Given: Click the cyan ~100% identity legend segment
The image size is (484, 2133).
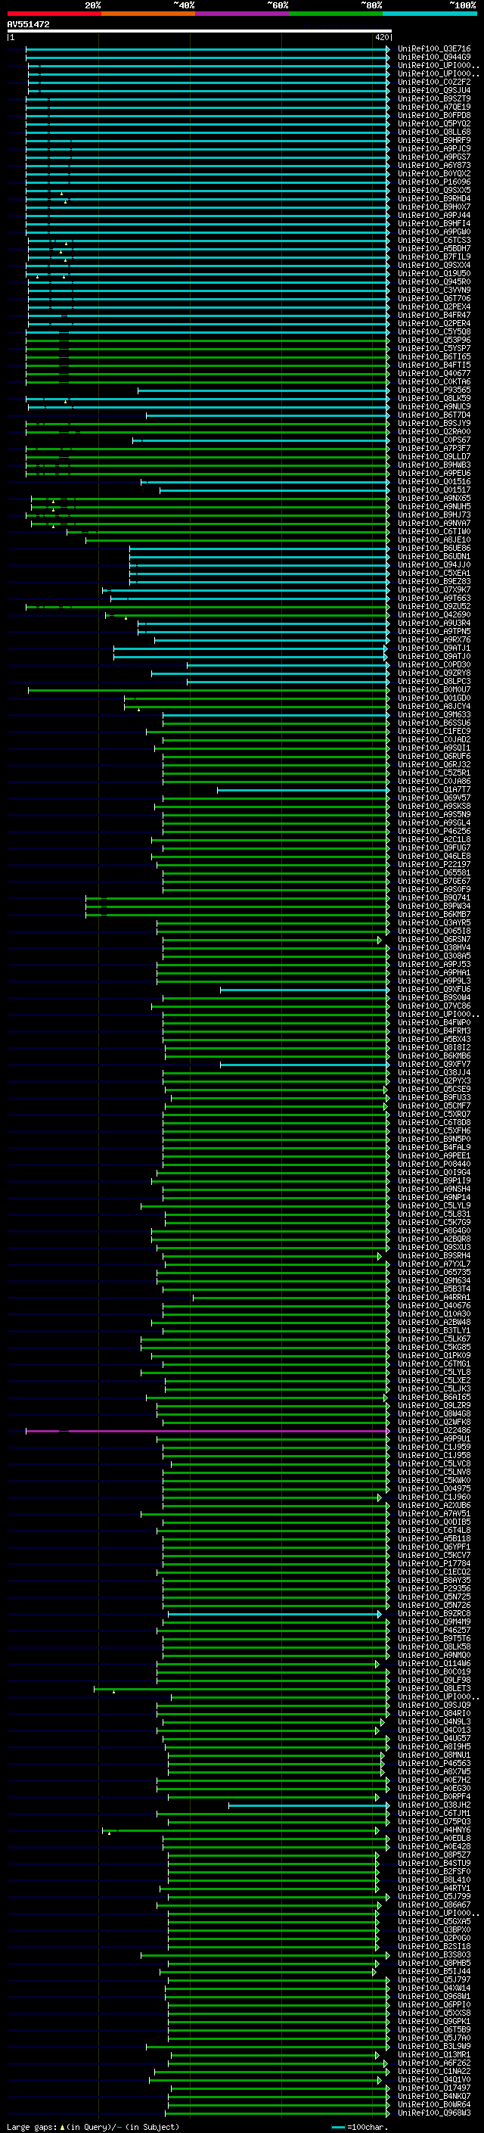Looking at the screenshot, I should 430,14.
